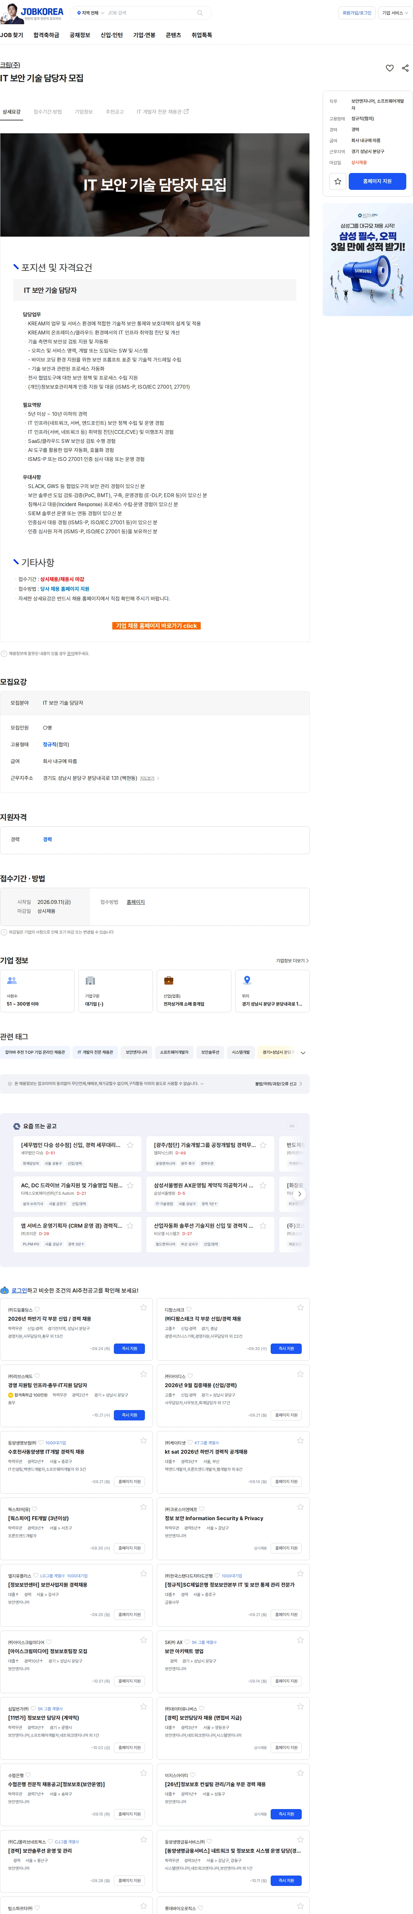
Task: Open the kt sat 2026년 하반기 경력직 공개채용 posting
Action: (206, 1452)
